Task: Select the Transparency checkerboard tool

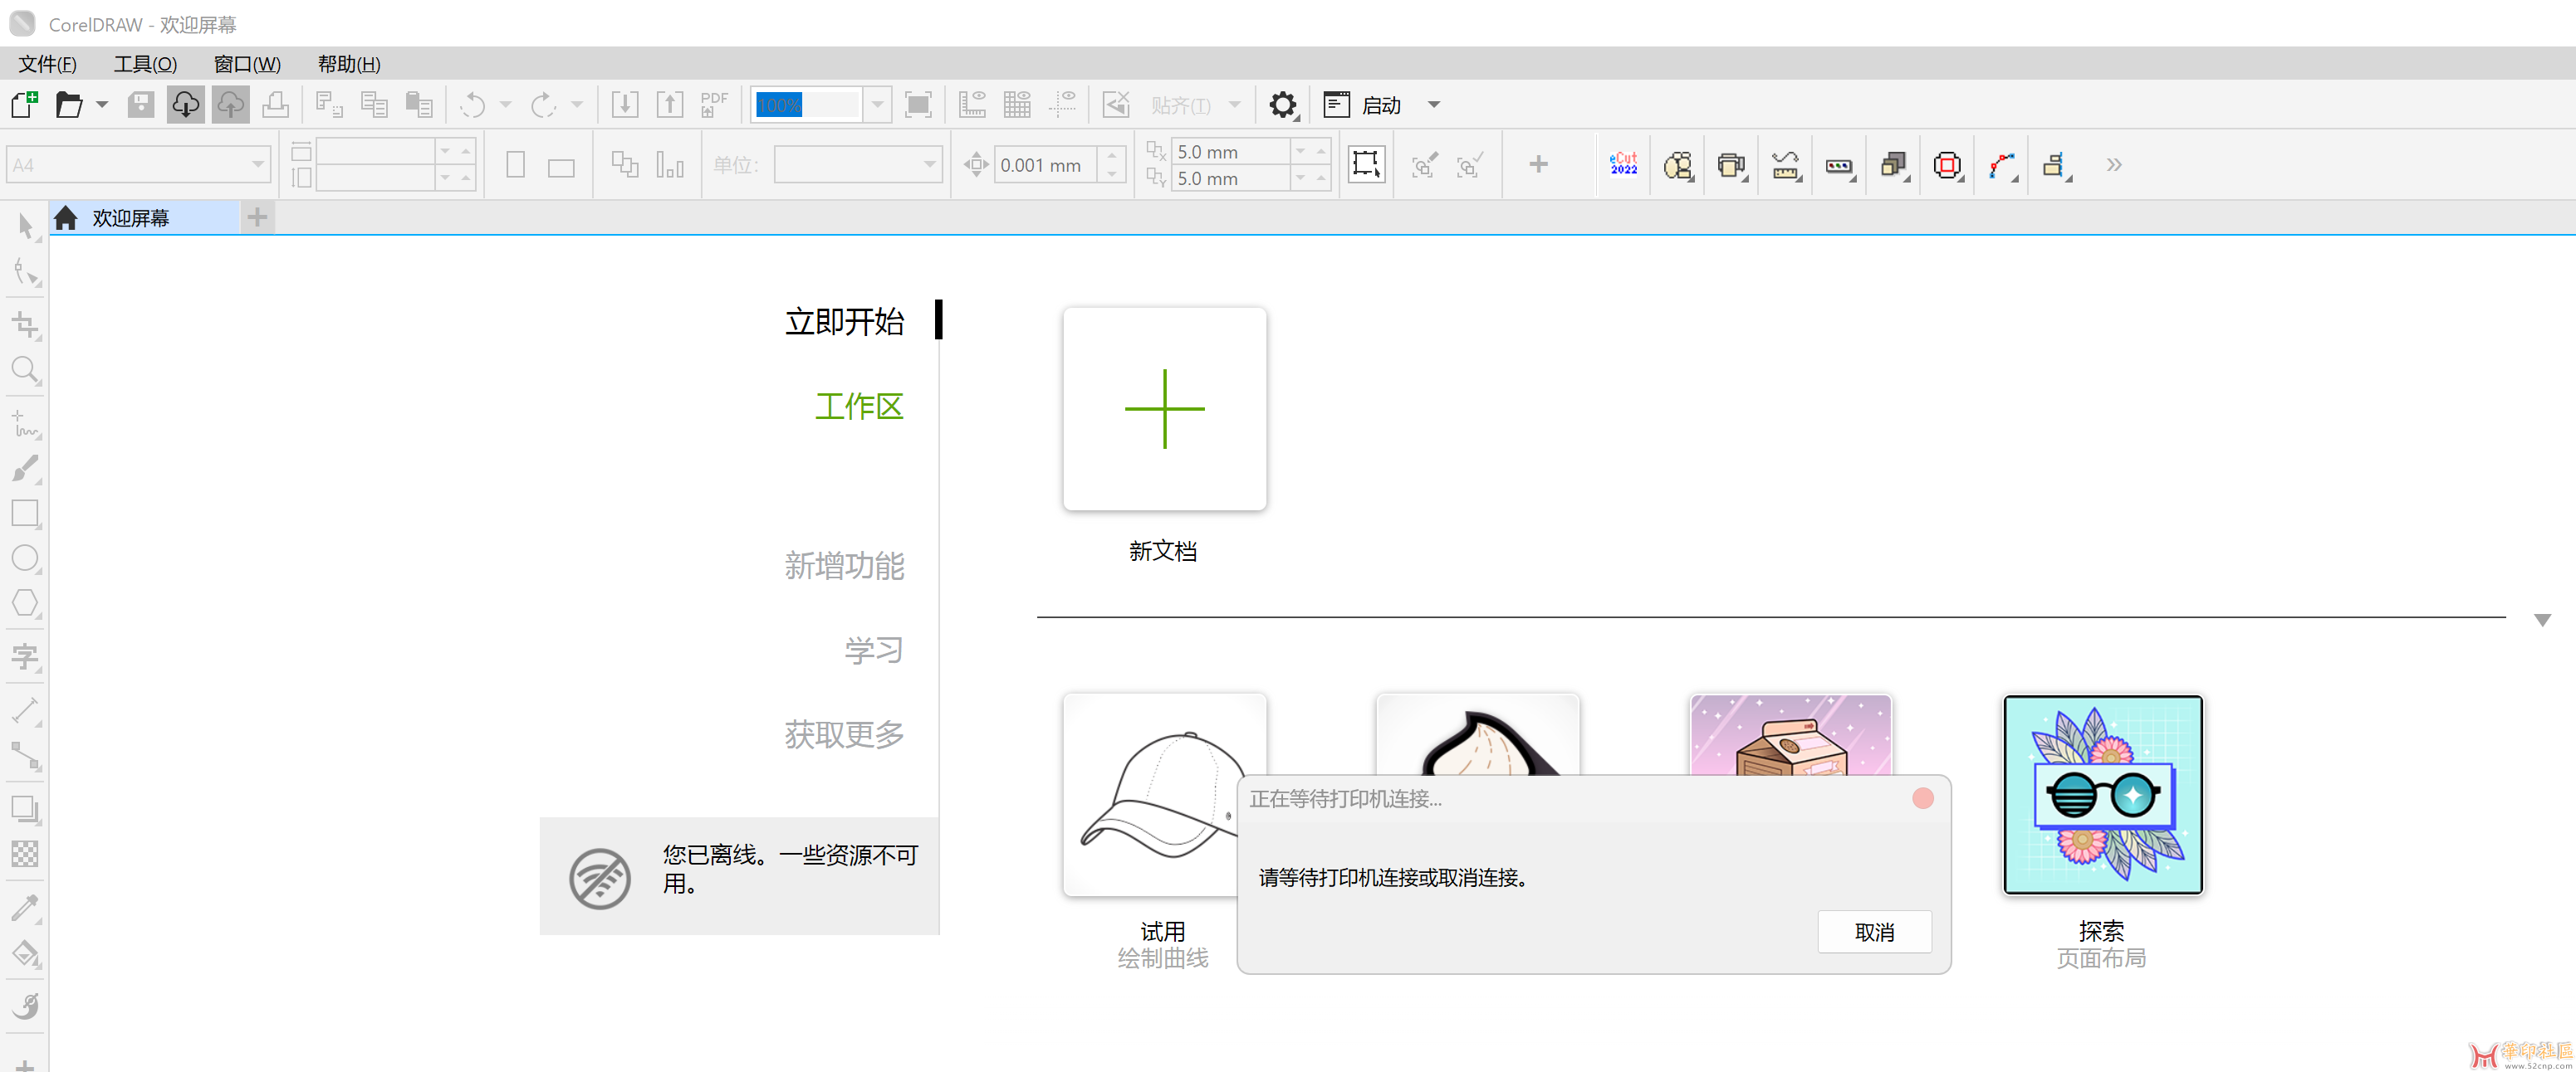Action: [26, 855]
